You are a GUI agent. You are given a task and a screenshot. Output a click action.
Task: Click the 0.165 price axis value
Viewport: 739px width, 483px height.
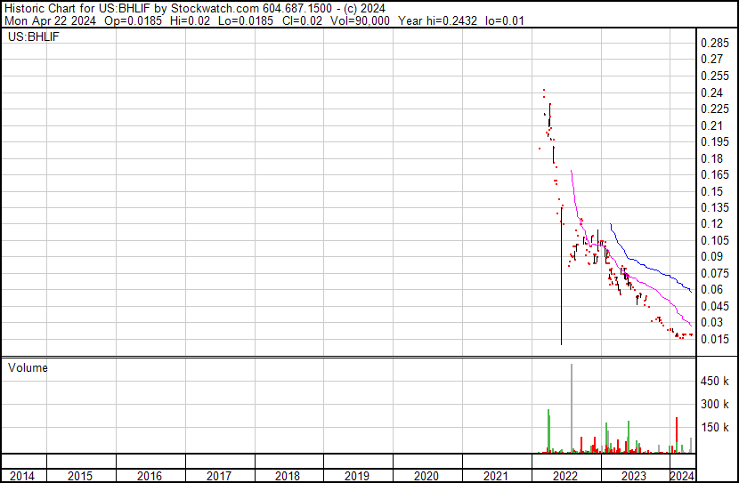(x=715, y=174)
